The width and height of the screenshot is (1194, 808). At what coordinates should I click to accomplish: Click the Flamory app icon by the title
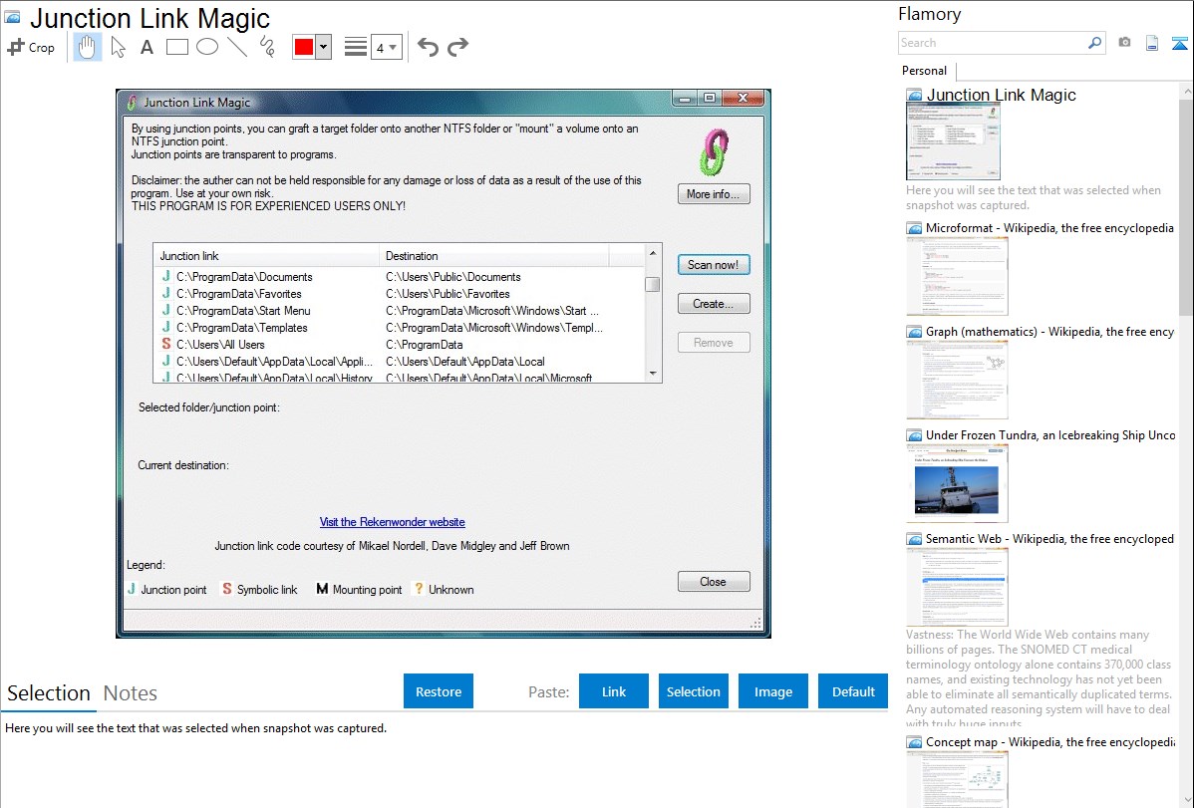coord(13,17)
